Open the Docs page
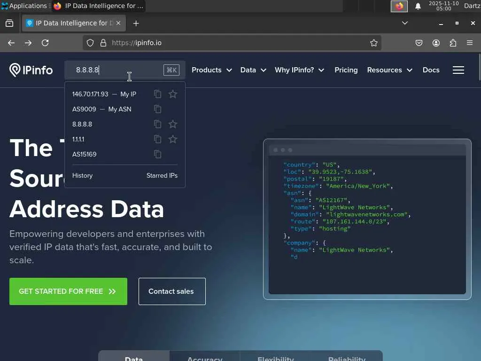481x361 pixels. (431, 70)
